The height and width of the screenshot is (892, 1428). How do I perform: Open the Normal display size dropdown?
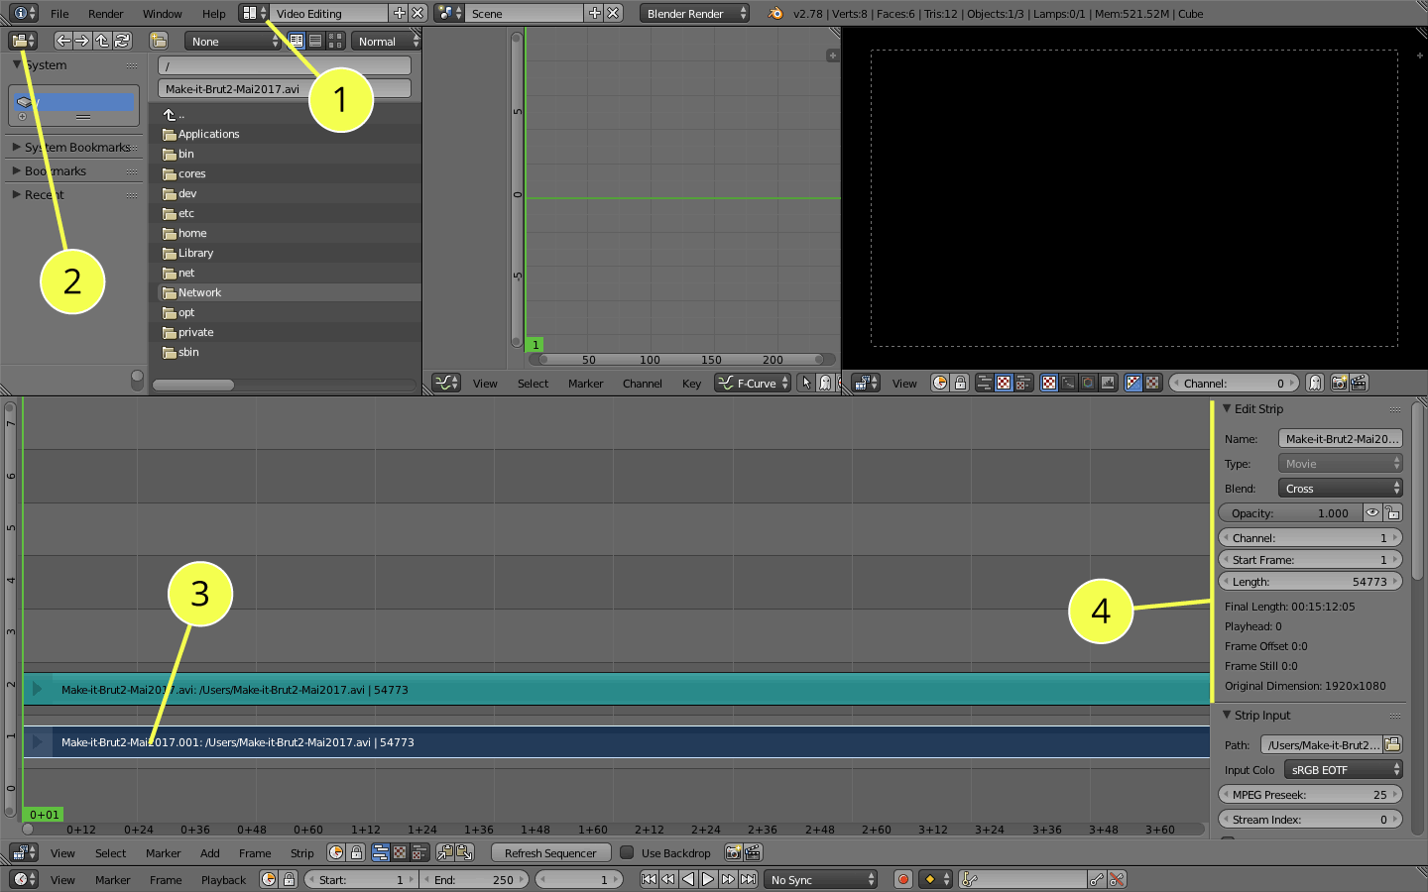pyautogui.click(x=386, y=41)
